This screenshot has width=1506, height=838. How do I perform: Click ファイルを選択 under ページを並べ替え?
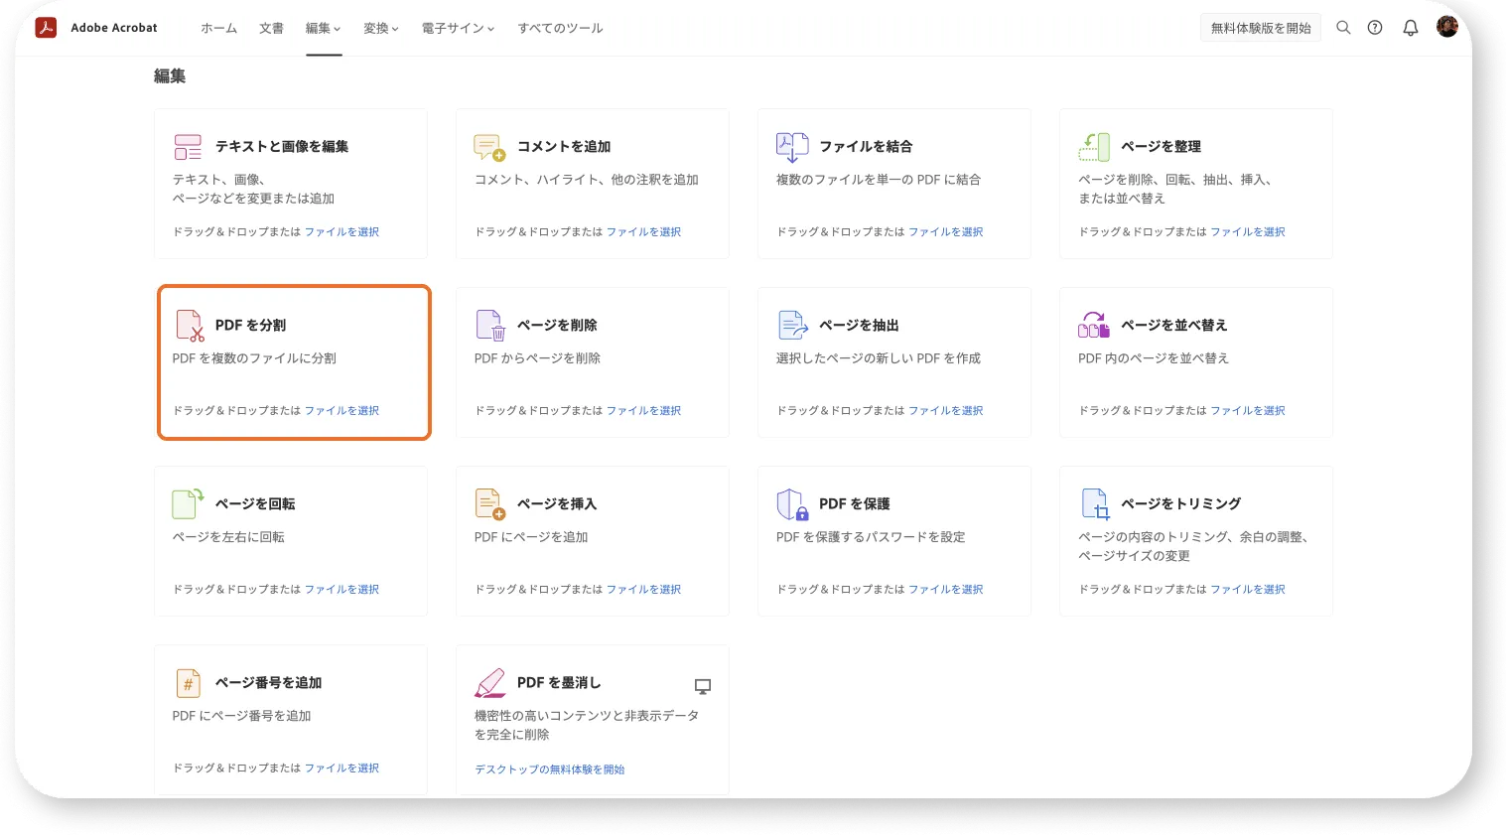tap(1247, 410)
